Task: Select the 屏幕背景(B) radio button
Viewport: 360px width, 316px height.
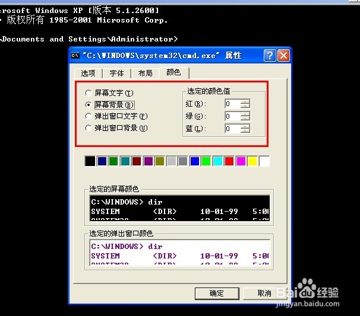Action: coord(88,105)
